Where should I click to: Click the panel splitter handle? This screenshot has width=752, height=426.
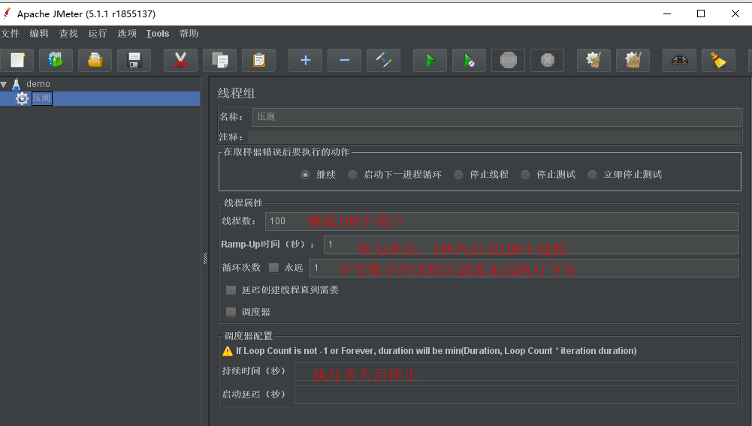click(205, 259)
